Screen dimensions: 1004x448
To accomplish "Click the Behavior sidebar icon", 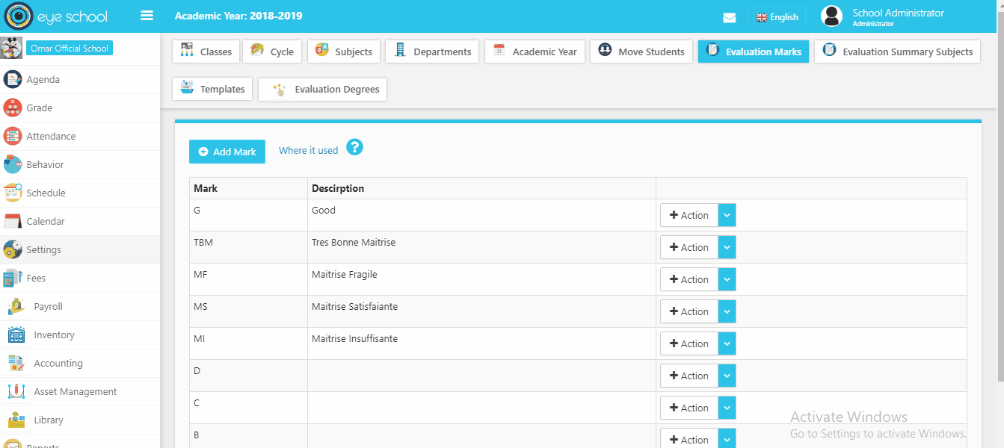I will (13, 165).
